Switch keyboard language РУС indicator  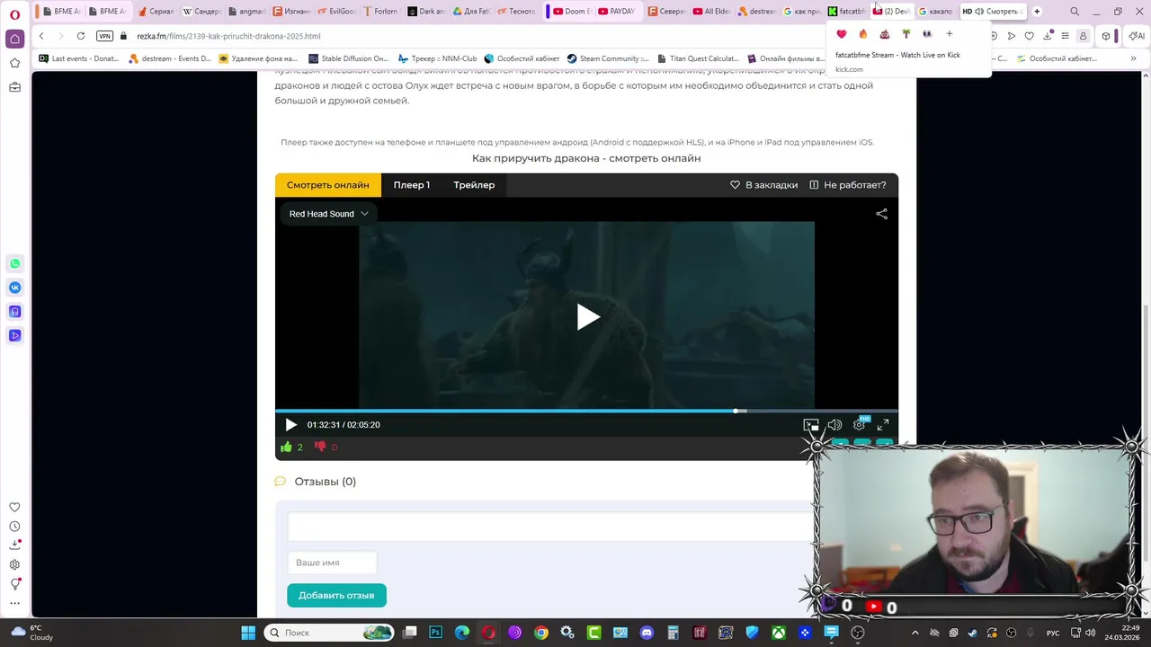[1053, 633]
